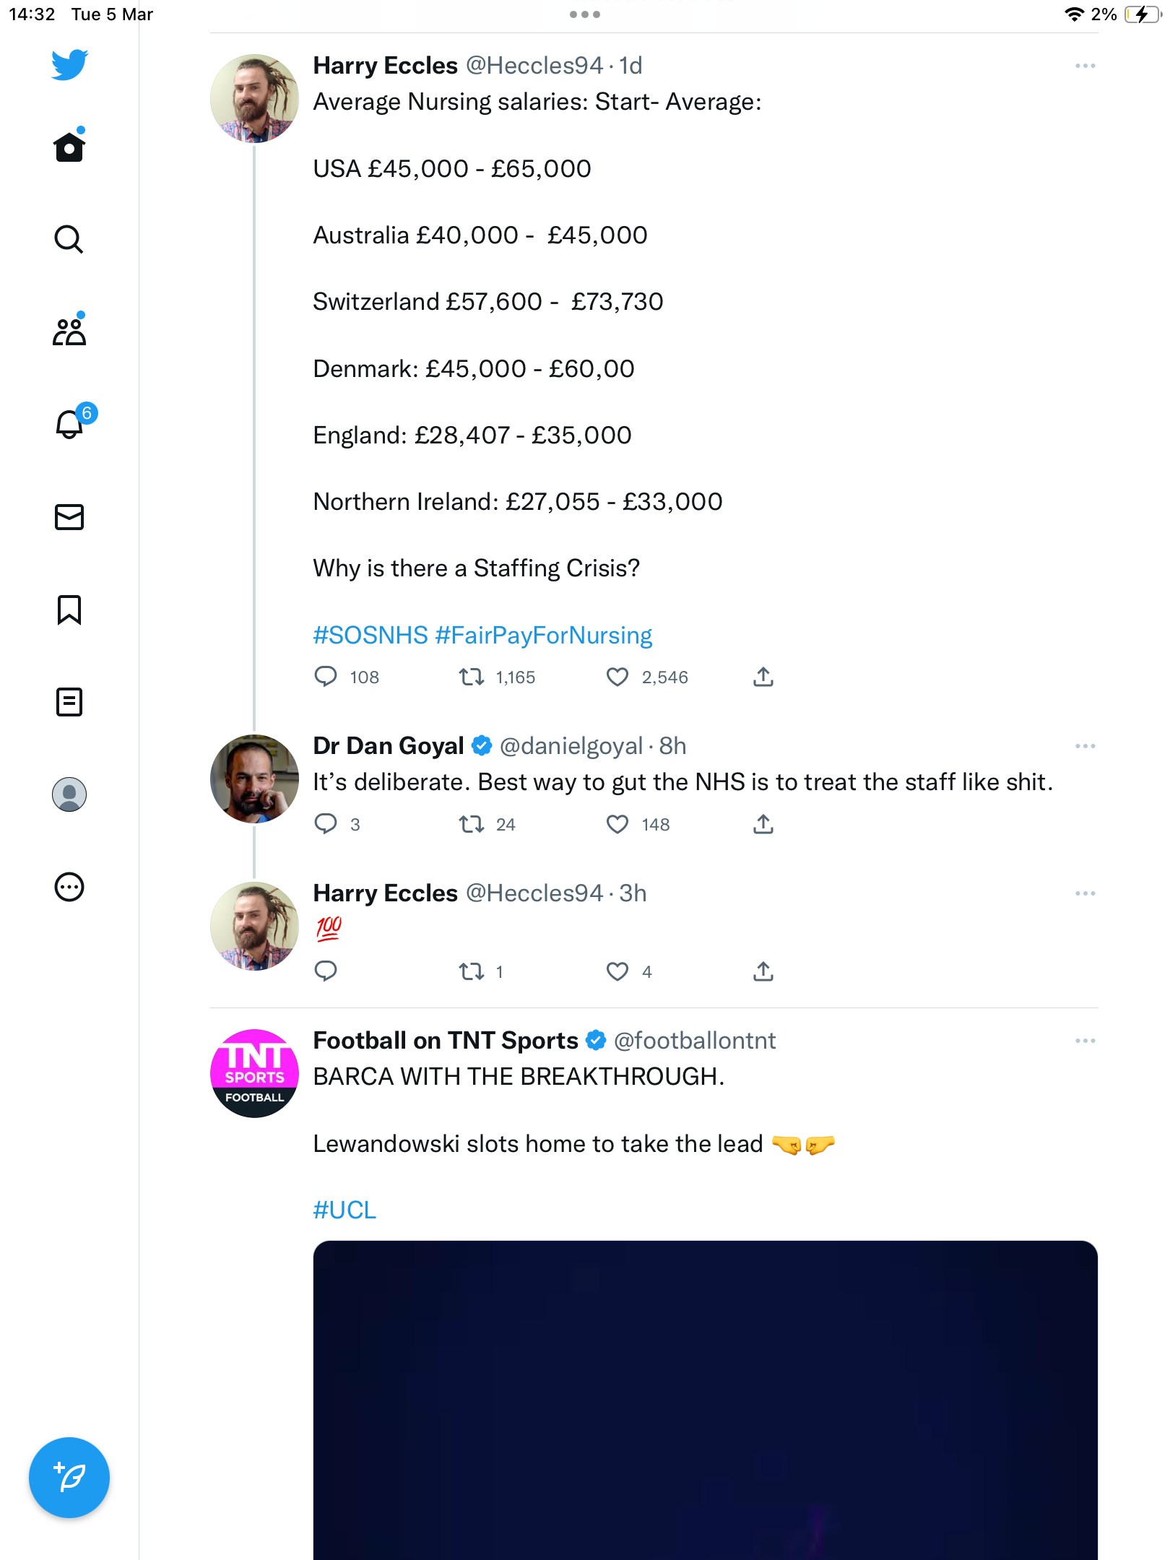Open more options on Football on TNT Sports tweet

1085,1041
